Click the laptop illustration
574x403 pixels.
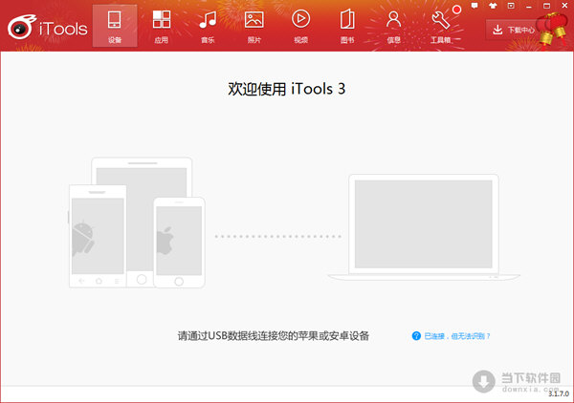click(424, 227)
